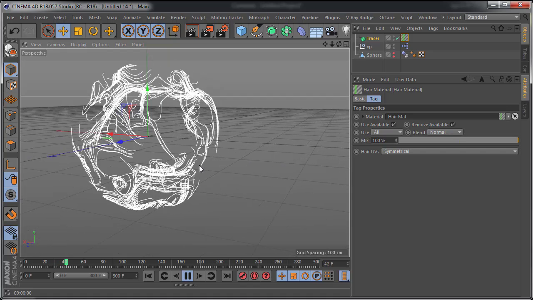Open Hair UVs dropdown showing Symmetrical
This screenshot has width=533, height=300.
[x=450, y=151]
